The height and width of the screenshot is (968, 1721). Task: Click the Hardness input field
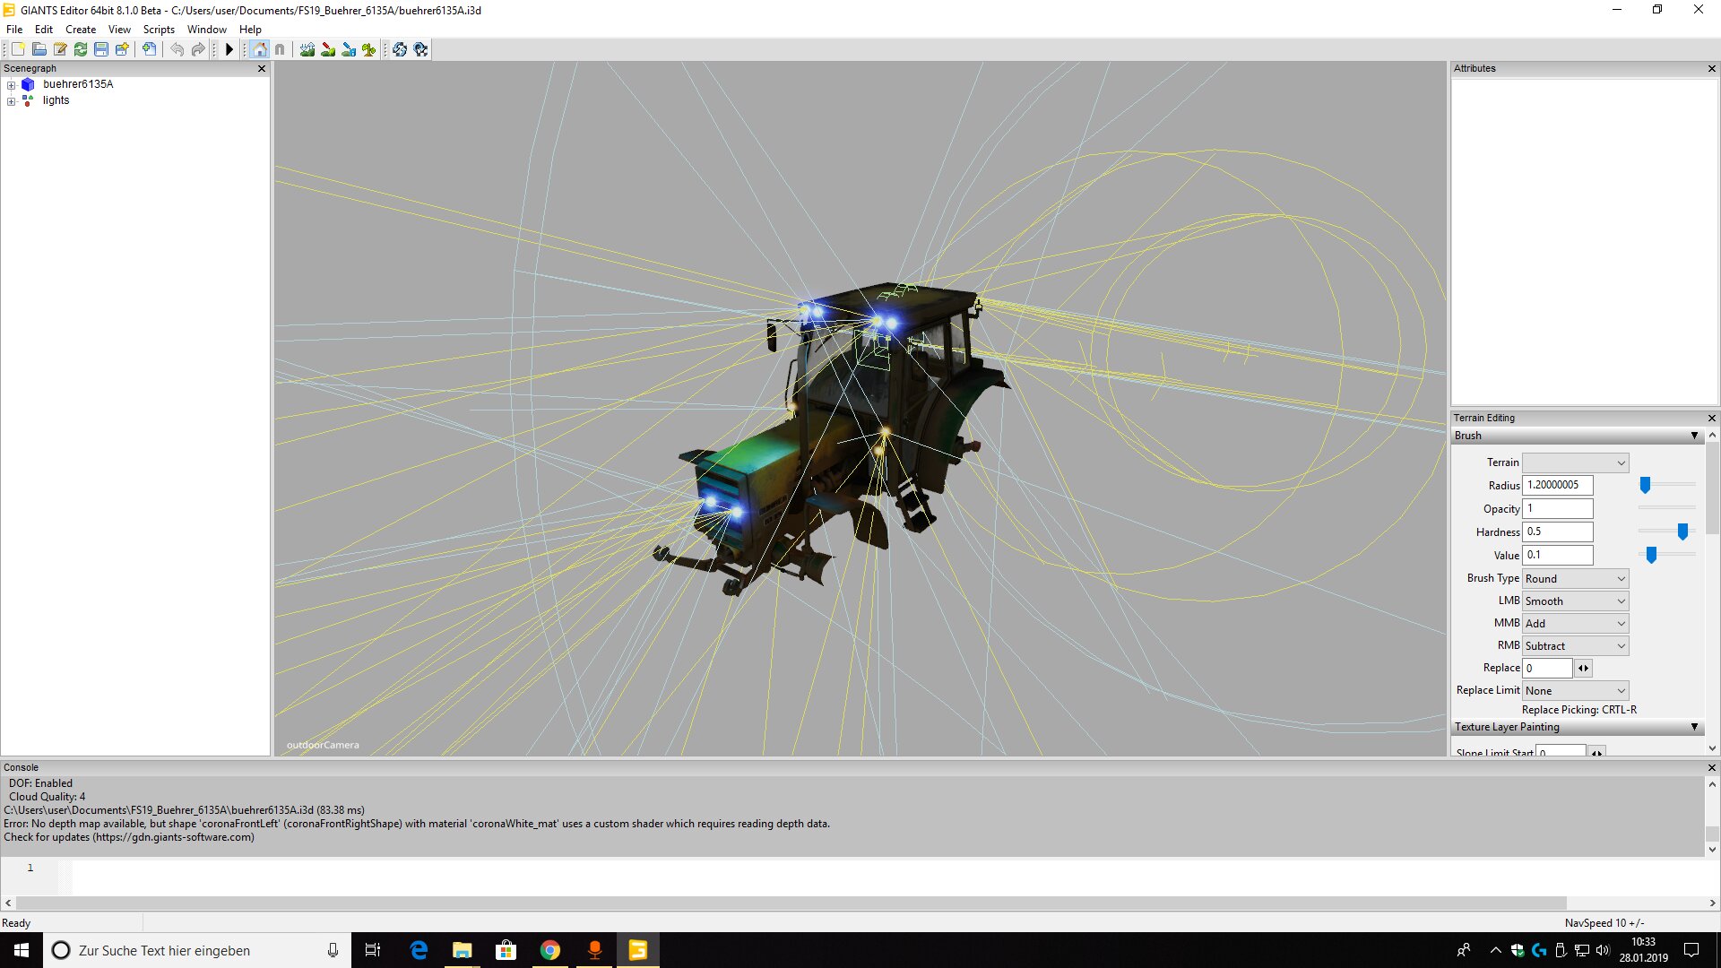click(1557, 532)
